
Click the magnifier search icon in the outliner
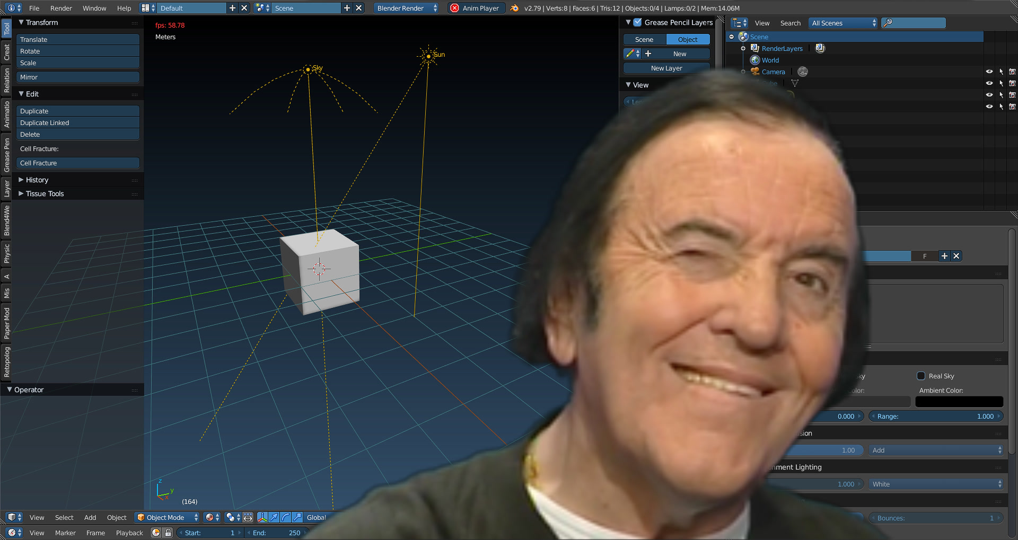click(887, 23)
